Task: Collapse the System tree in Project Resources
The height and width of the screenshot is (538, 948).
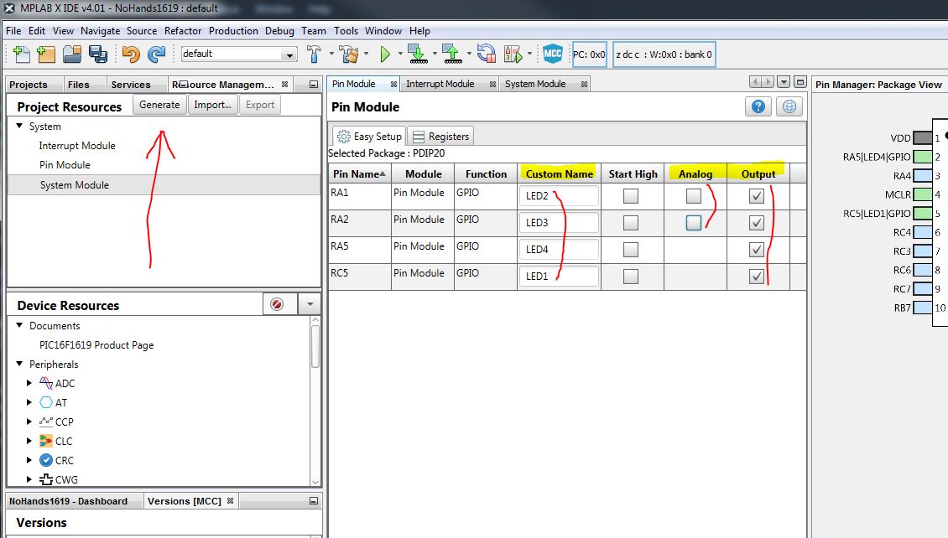Action: 19,127
